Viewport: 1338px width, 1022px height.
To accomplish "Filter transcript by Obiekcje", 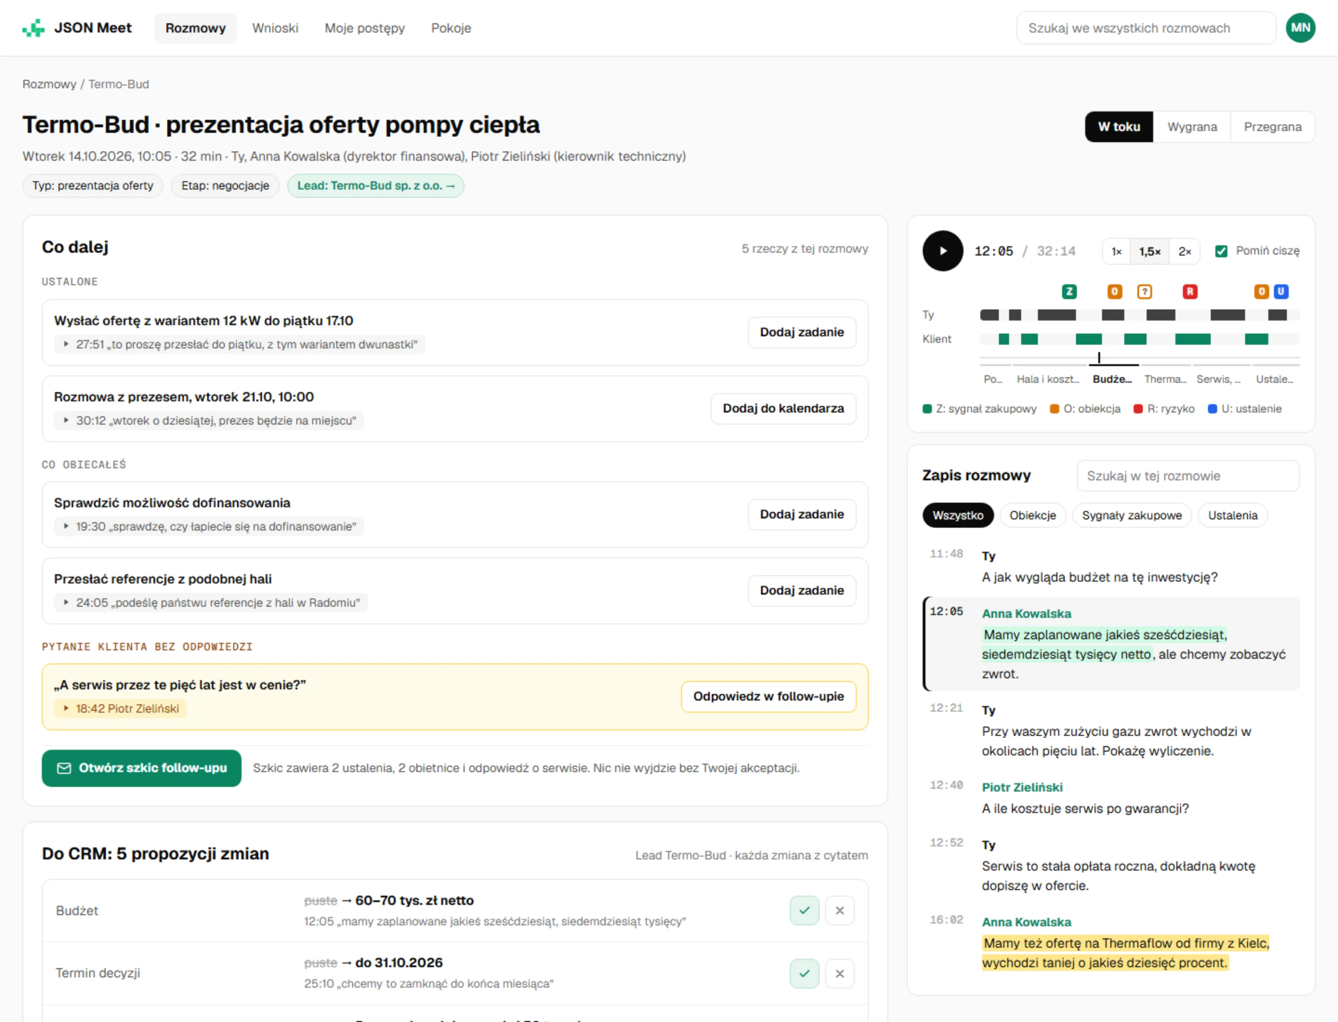I will 1033,515.
